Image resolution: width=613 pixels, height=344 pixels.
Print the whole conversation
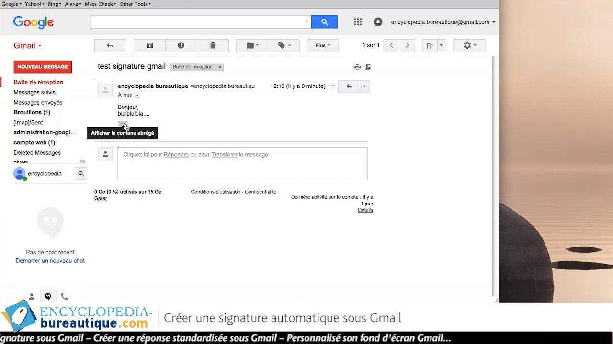(357, 67)
